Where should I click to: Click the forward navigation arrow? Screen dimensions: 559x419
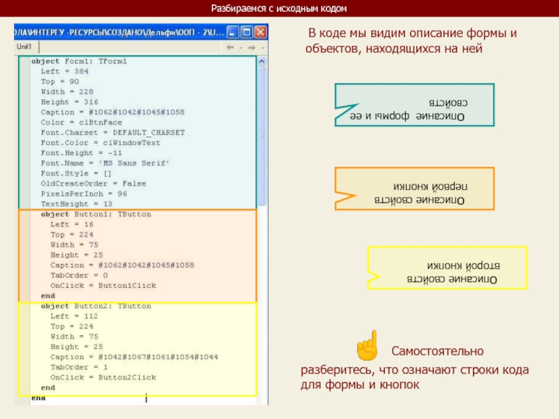pyautogui.click(x=252, y=47)
